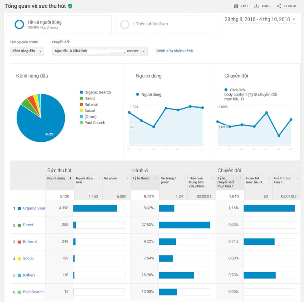Viewport: 304px width, 302px height.
Task: Click the Chỉnh sửa nhóm kênh link
Action: [174, 51]
